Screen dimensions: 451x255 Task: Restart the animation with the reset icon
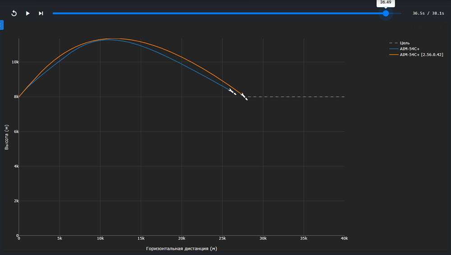14,13
